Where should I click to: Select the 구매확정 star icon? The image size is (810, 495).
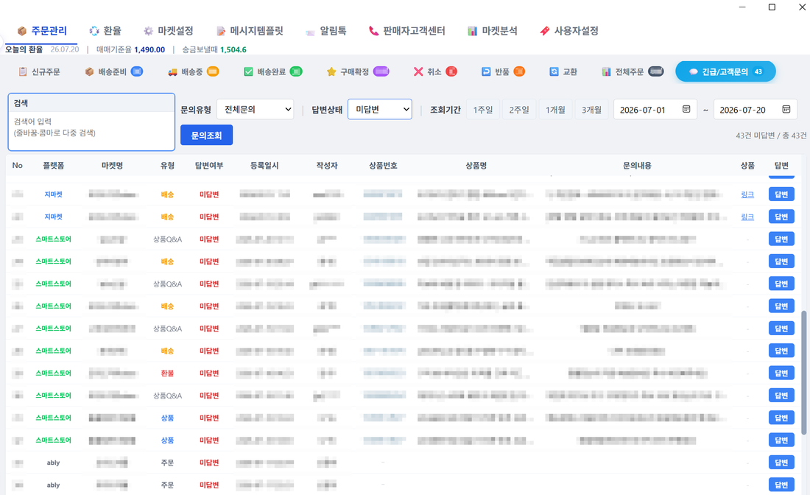point(331,72)
